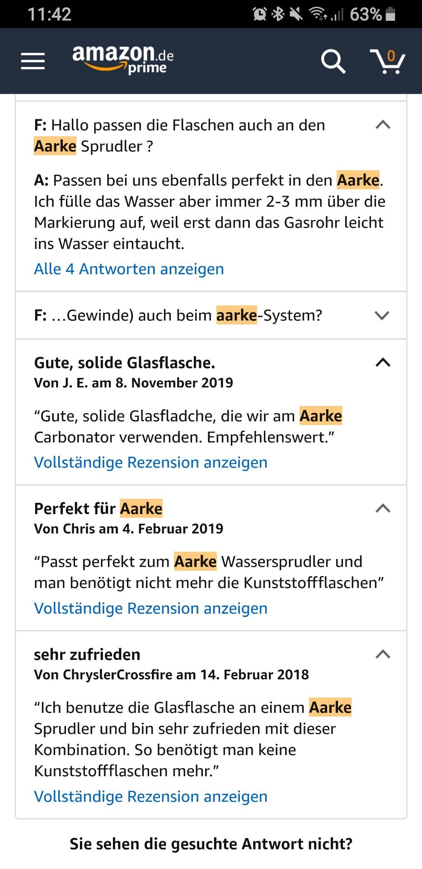Tap 'Sie sehen die gesuchte Antwort nicht?' text
The height and width of the screenshot is (869, 422).
(211, 844)
